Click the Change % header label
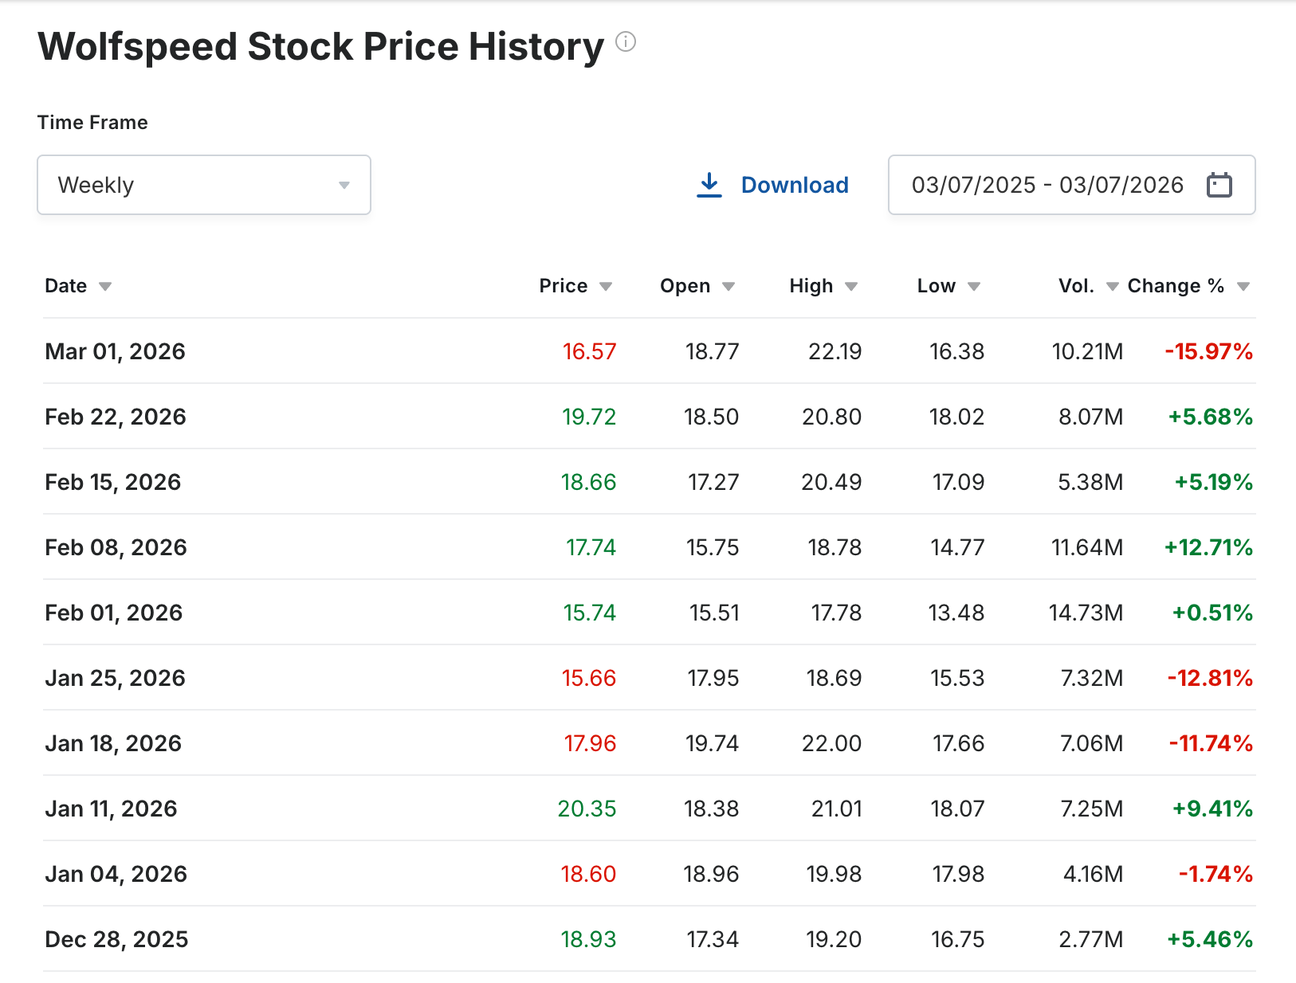1296x983 pixels. click(x=1176, y=286)
